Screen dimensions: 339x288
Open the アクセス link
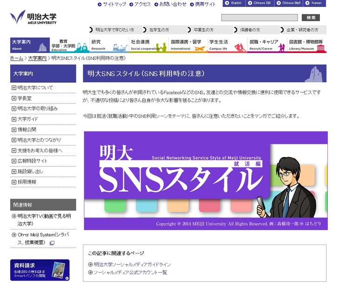(142, 4)
